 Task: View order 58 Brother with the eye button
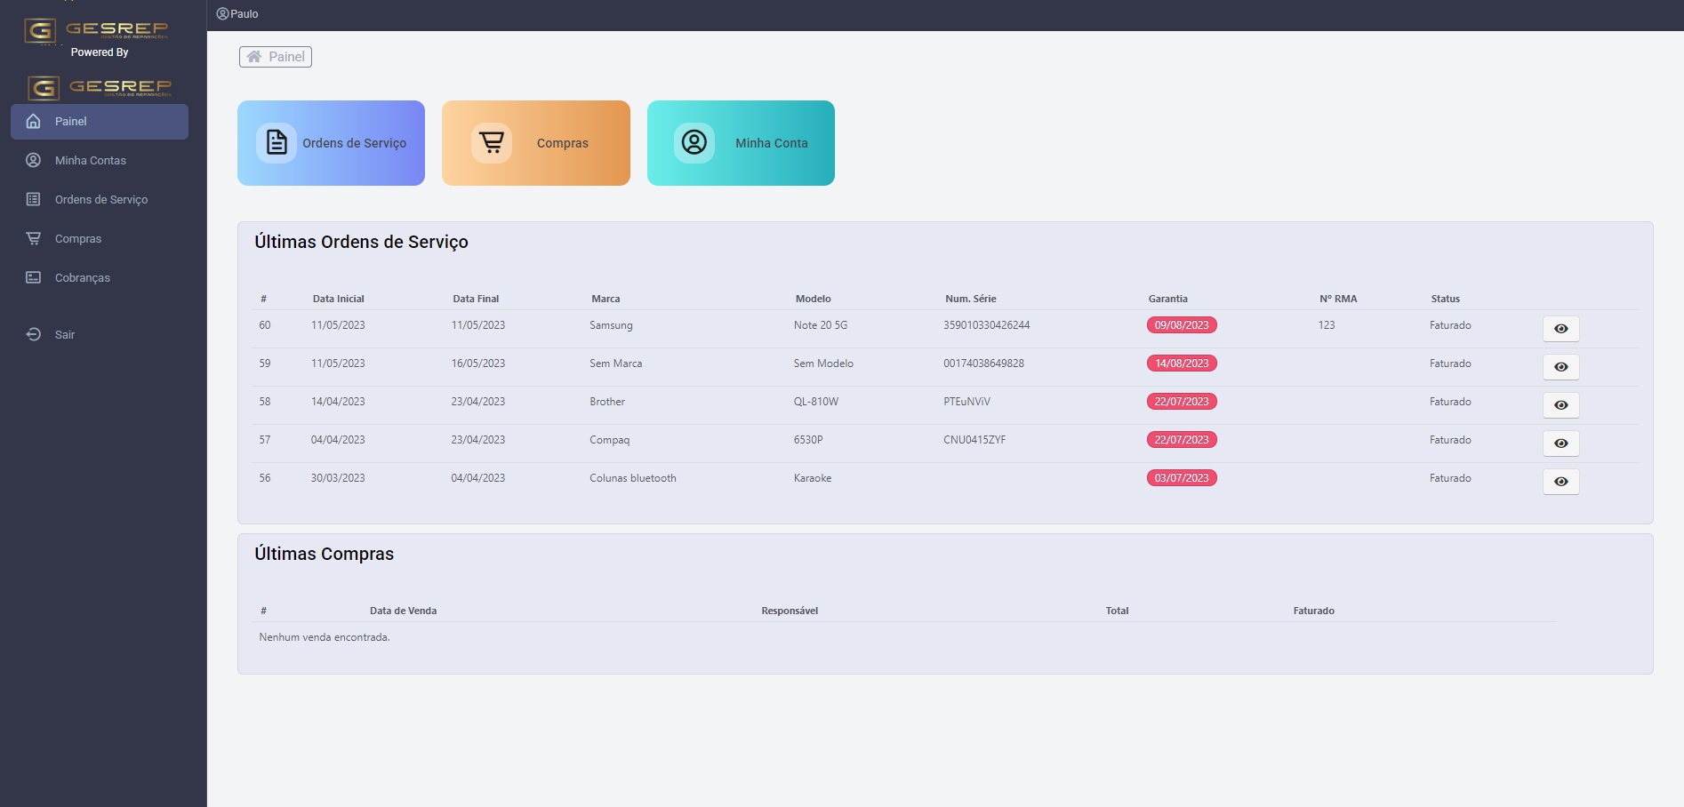point(1560,405)
